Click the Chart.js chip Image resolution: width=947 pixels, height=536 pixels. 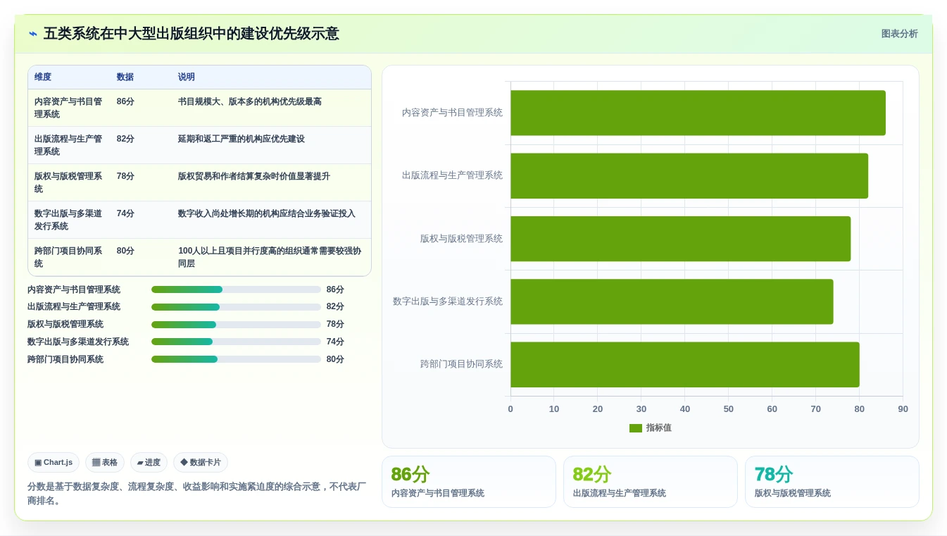pos(54,463)
